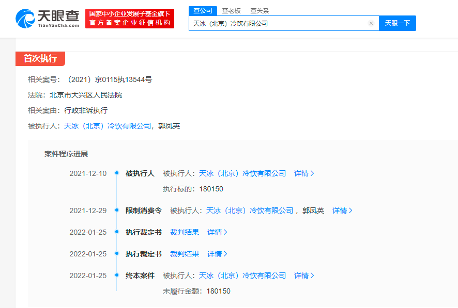
Task: Select 郭凤英 in the 限制消费令 entry
Action: point(313,210)
